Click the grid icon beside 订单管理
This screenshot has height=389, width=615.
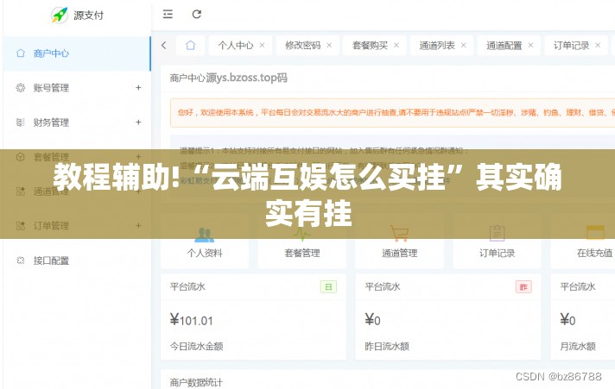click(x=21, y=226)
